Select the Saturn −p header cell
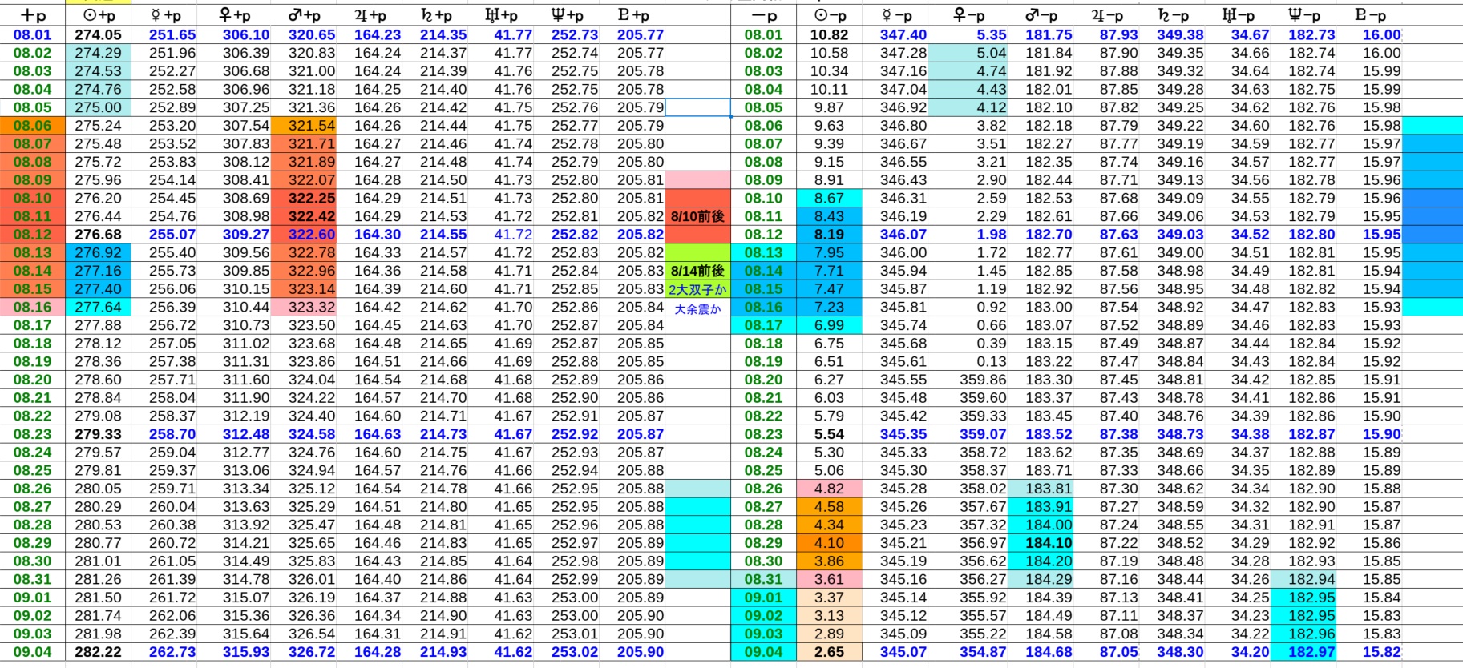This screenshot has height=668, width=1463. (x=1174, y=15)
